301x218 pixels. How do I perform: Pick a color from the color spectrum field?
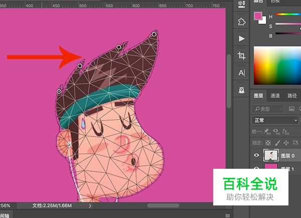point(277,66)
